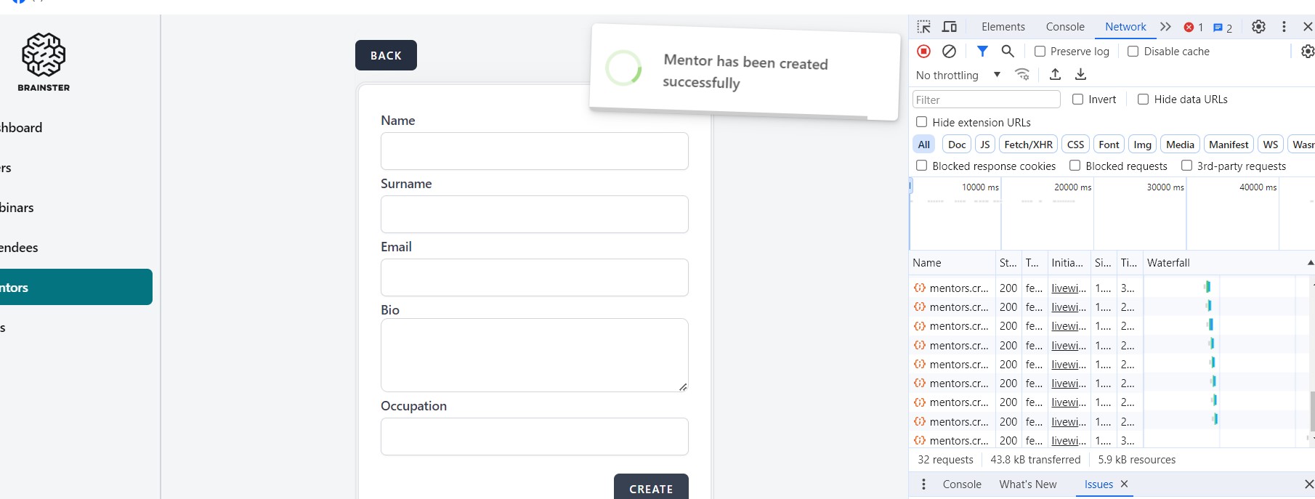Screen dimensions: 1315x499
Task: Enable the Preserve log checkbox
Action: click(x=1040, y=52)
